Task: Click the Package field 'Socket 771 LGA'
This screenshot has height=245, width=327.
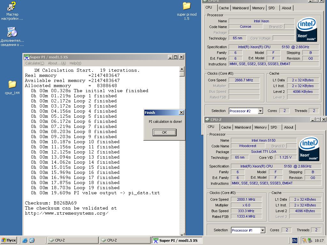Action: pos(263,152)
